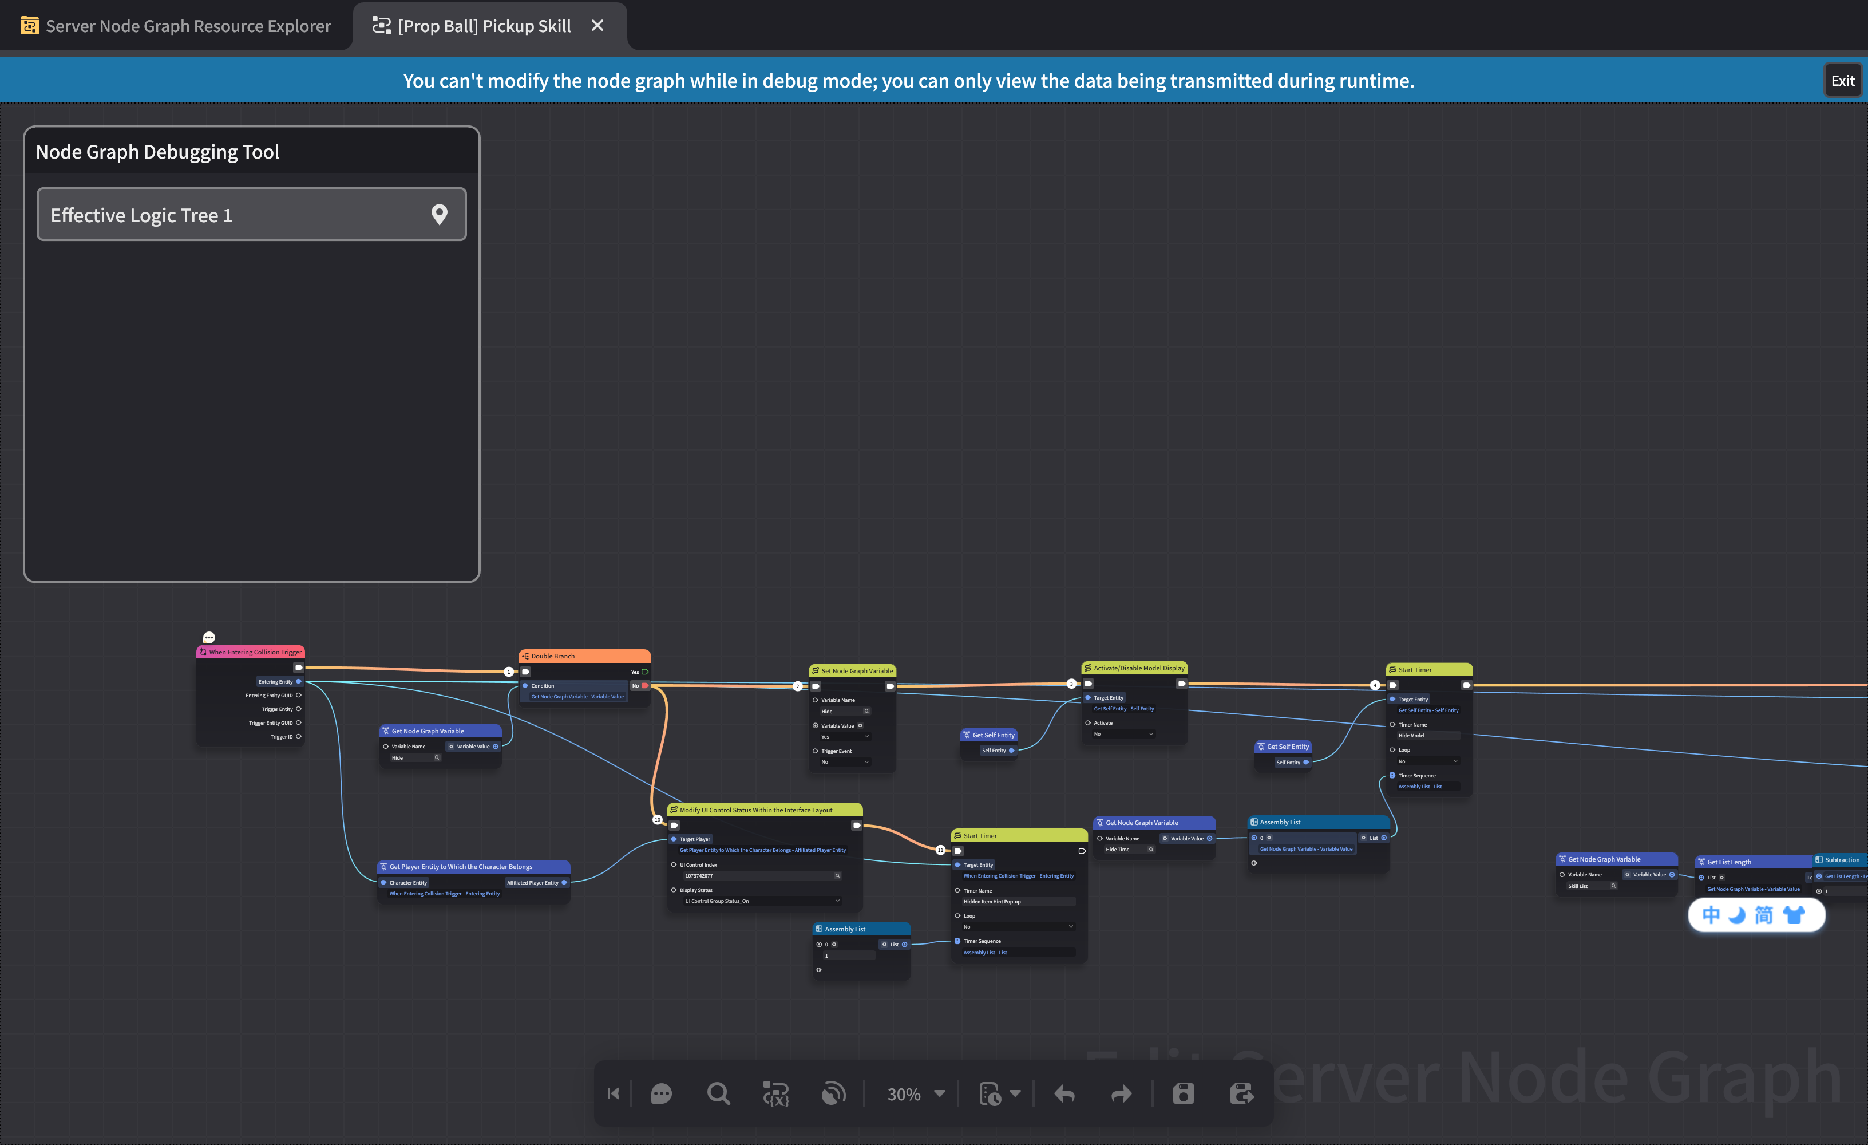Click search icon next to Hide Time
The height and width of the screenshot is (1145, 1868).
tap(1151, 849)
